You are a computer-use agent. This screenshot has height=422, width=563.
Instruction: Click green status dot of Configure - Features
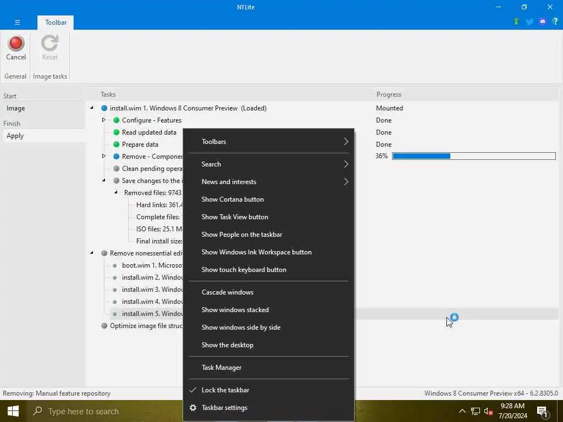point(117,120)
